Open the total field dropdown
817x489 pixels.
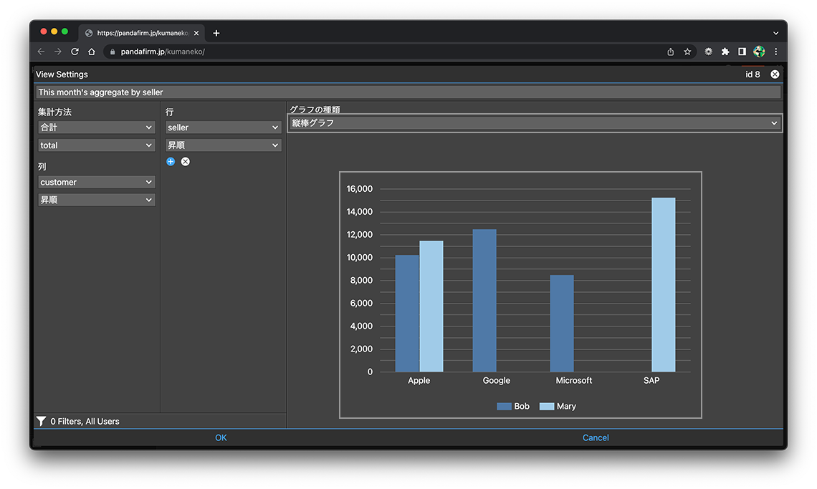coord(97,145)
